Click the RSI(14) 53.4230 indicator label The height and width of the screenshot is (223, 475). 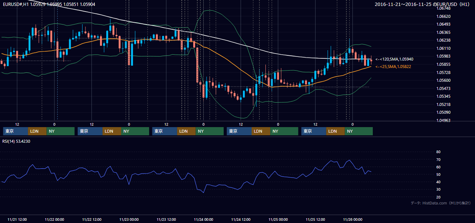16,141
